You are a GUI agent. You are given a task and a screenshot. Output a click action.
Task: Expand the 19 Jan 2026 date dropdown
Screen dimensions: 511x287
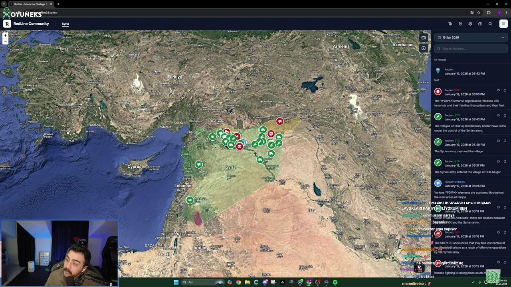[x=471, y=37]
